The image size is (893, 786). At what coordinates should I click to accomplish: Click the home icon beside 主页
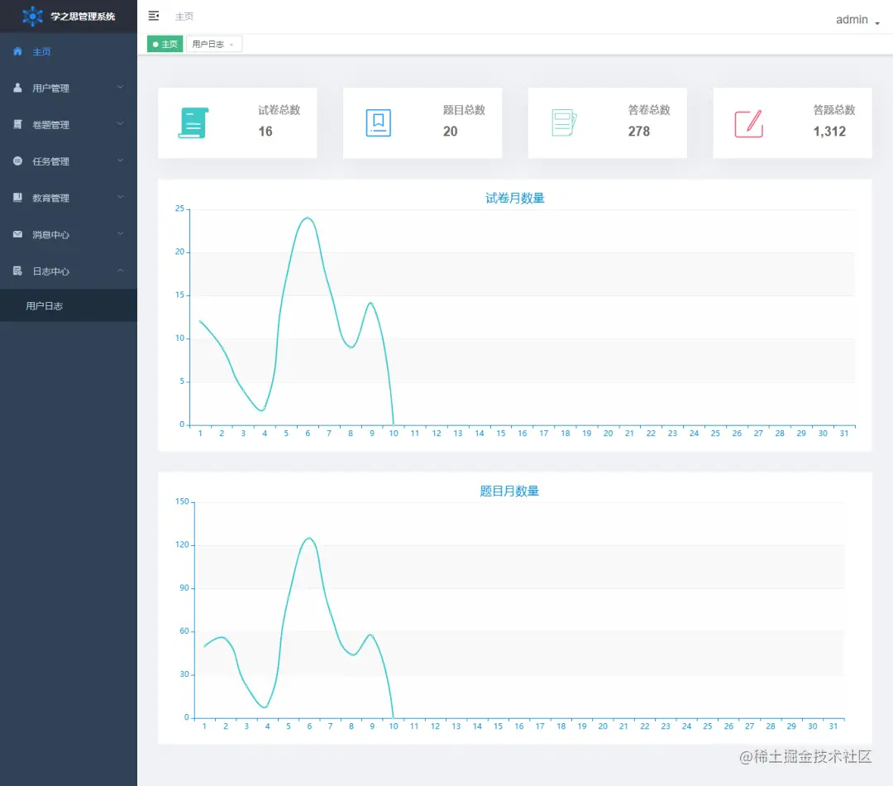[x=17, y=51]
